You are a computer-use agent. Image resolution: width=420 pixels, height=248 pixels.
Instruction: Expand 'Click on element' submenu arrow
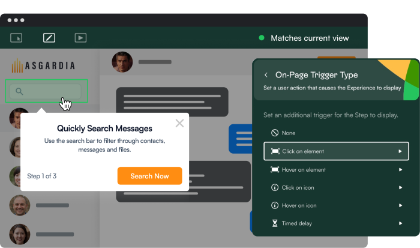tap(400, 151)
